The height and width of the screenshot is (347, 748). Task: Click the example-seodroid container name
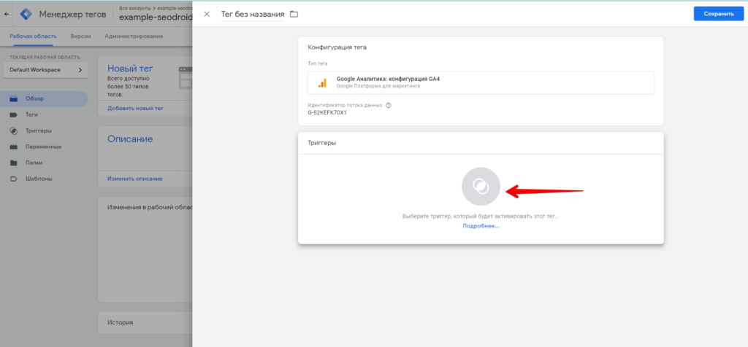156,17
